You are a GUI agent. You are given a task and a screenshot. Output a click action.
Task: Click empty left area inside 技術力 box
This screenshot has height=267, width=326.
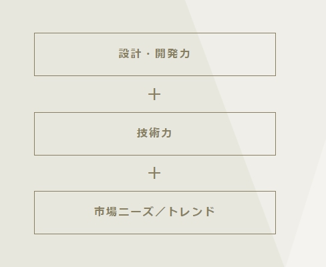[86, 133]
